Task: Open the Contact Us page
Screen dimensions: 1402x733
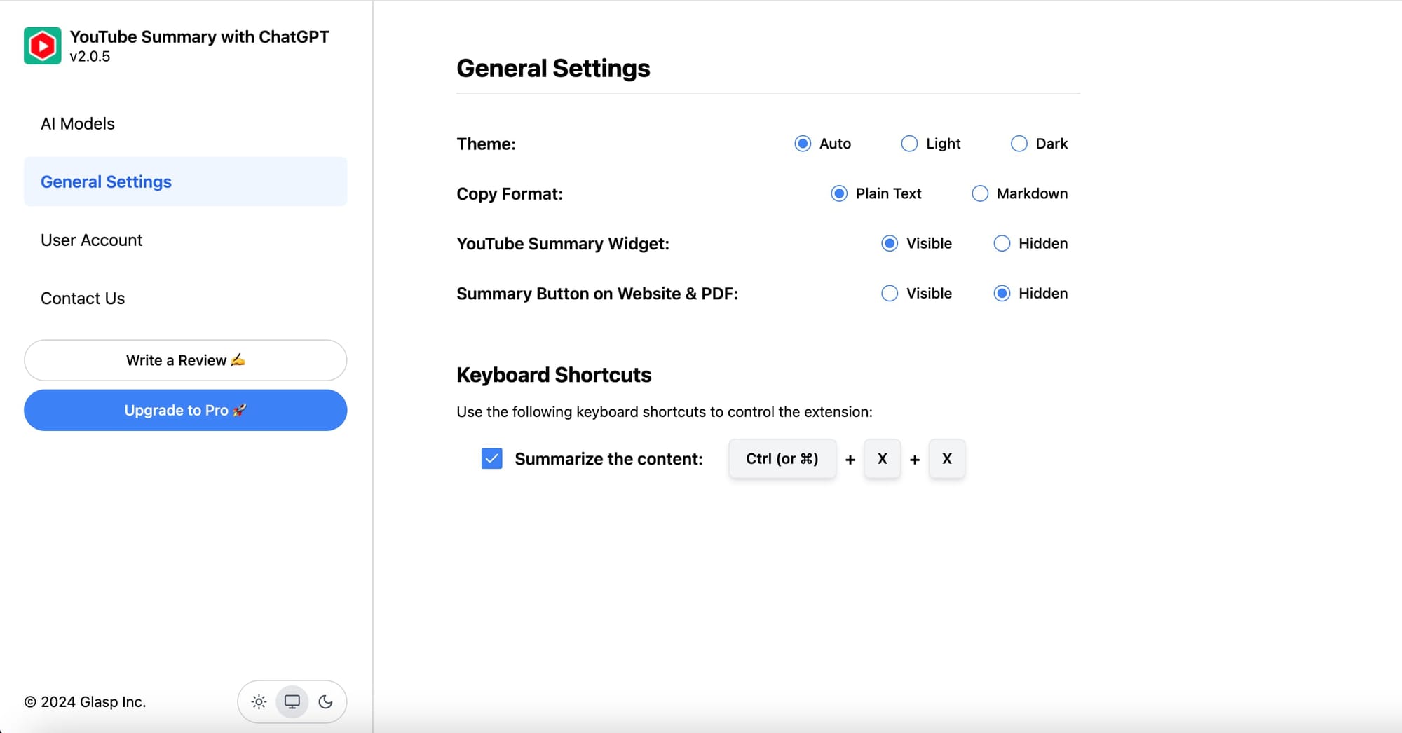Action: tap(186, 299)
